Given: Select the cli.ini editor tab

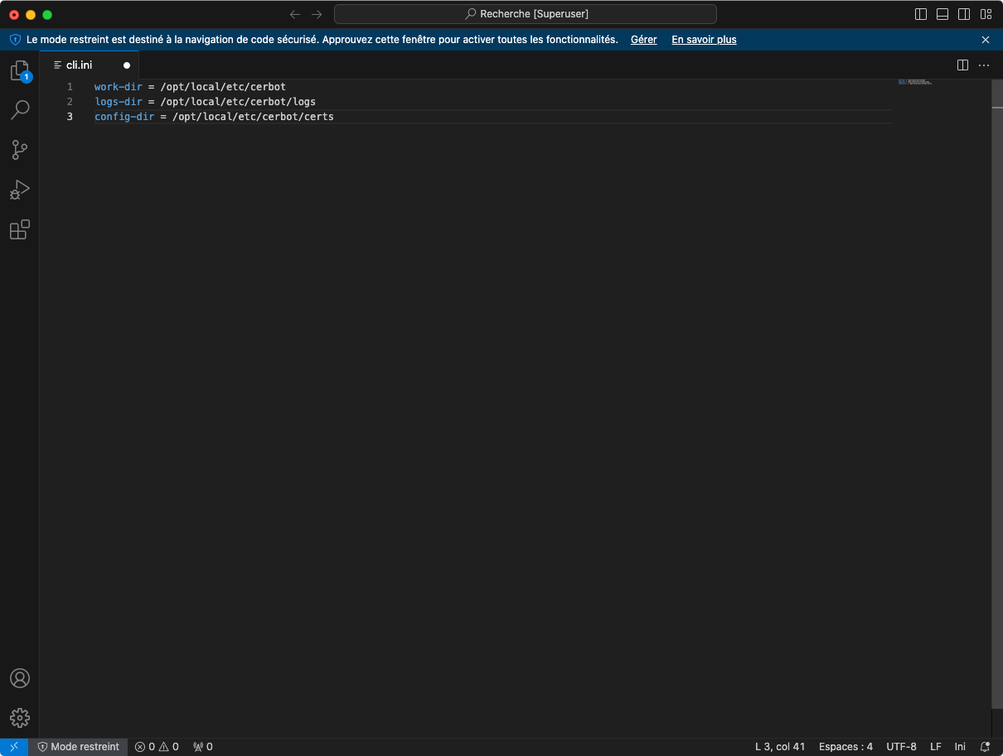Looking at the screenshot, I should (80, 65).
